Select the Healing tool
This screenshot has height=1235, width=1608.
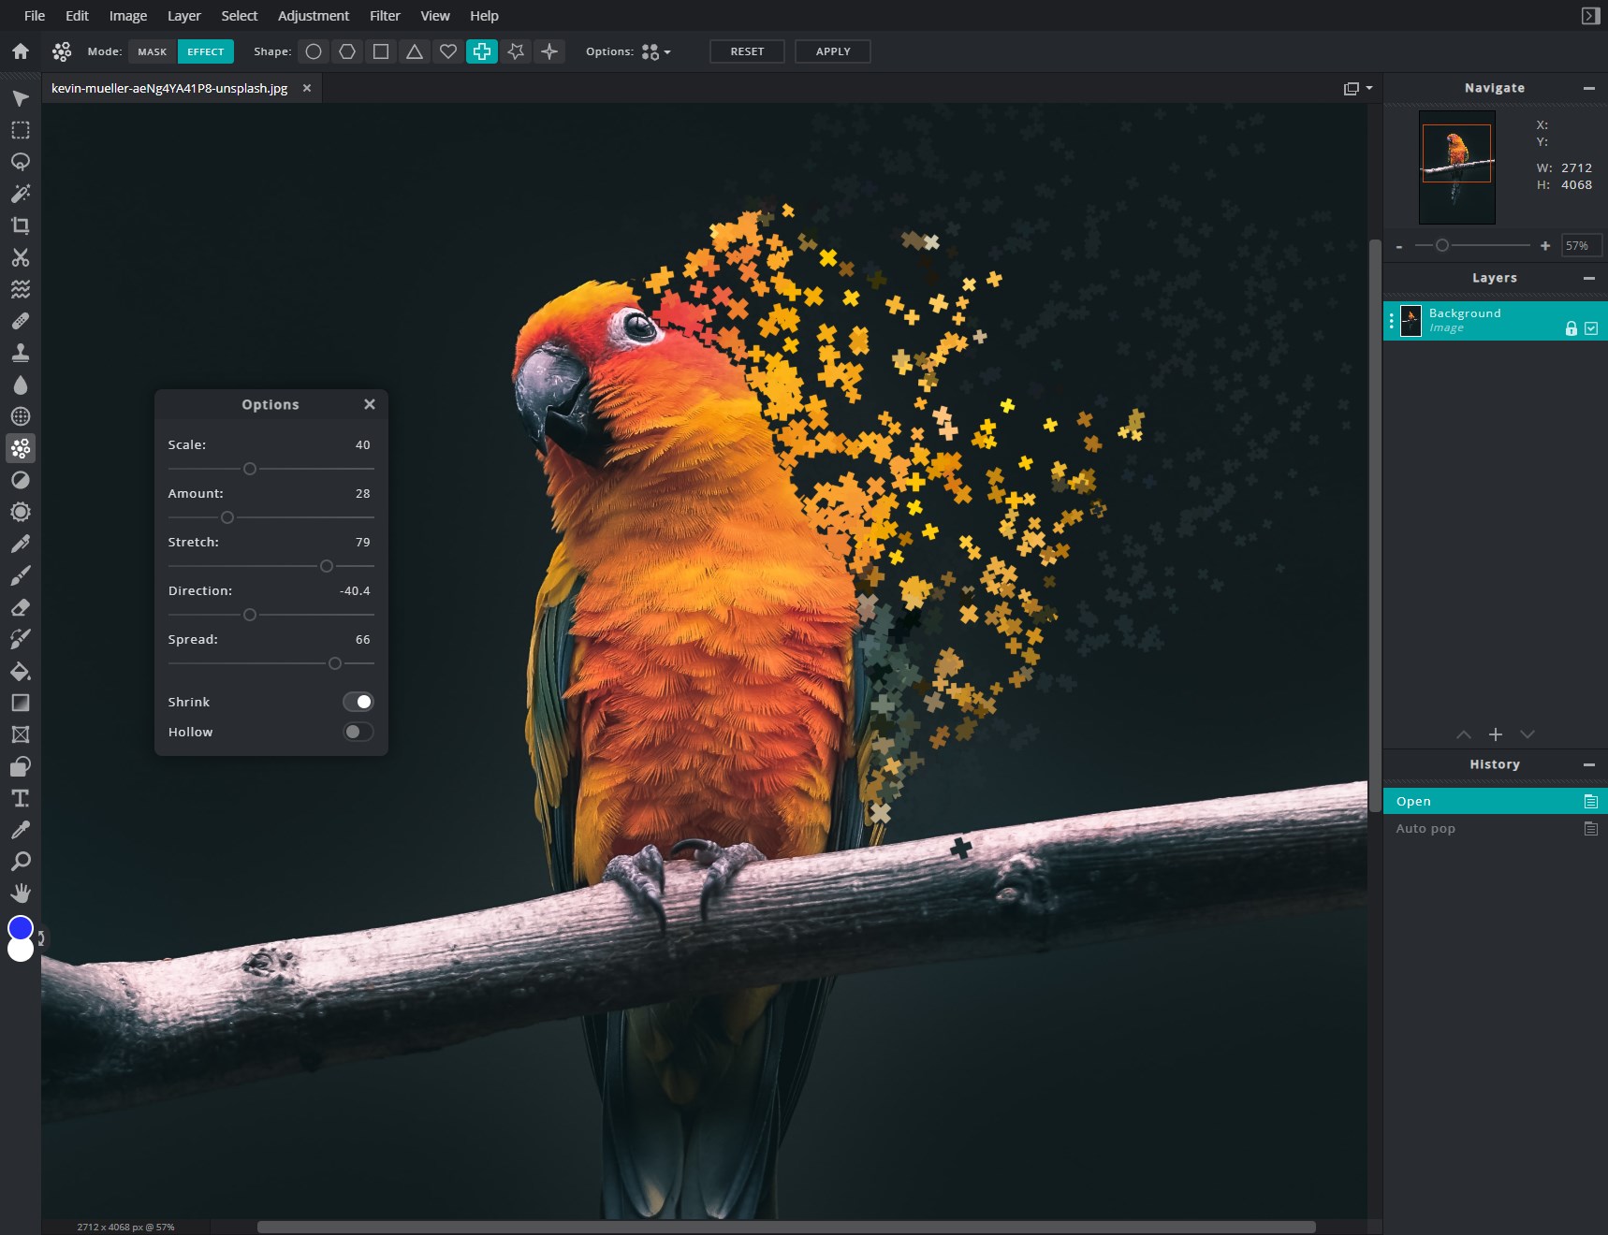[21, 321]
